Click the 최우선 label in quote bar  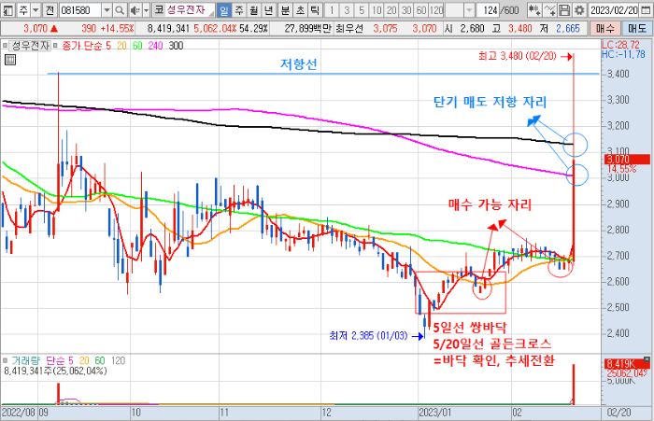coord(349,28)
